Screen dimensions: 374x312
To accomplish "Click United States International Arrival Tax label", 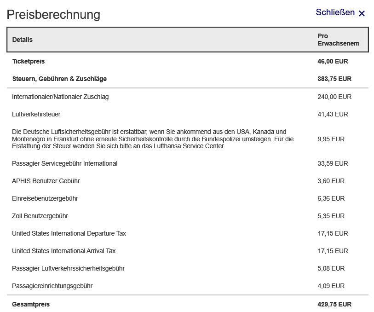I will click(x=64, y=251).
